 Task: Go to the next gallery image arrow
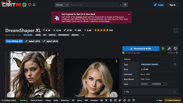[114, 95]
